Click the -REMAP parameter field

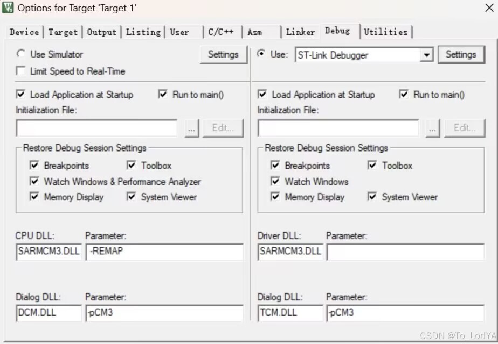(x=164, y=252)
